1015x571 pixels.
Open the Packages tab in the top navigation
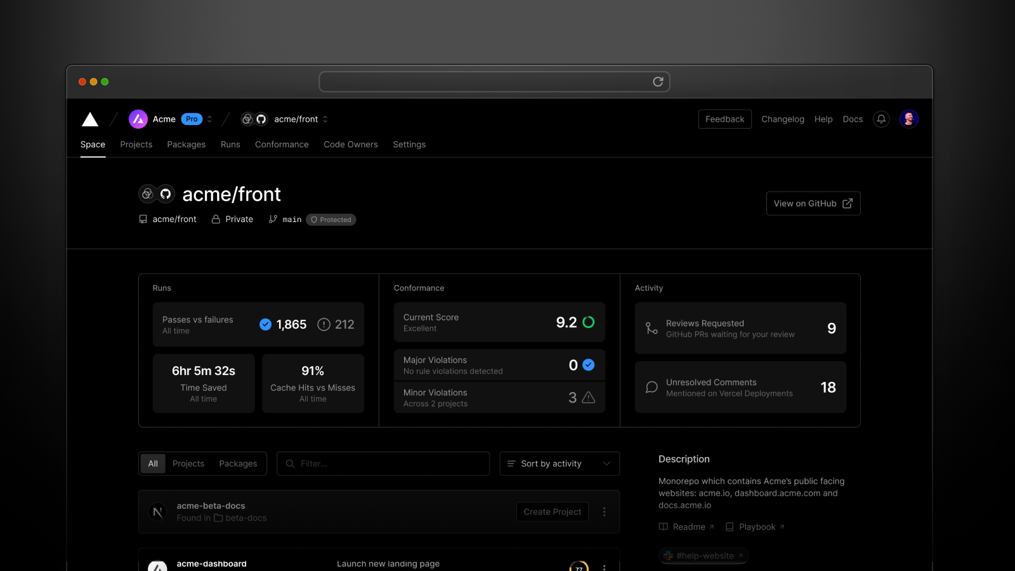tap(187, 145)
